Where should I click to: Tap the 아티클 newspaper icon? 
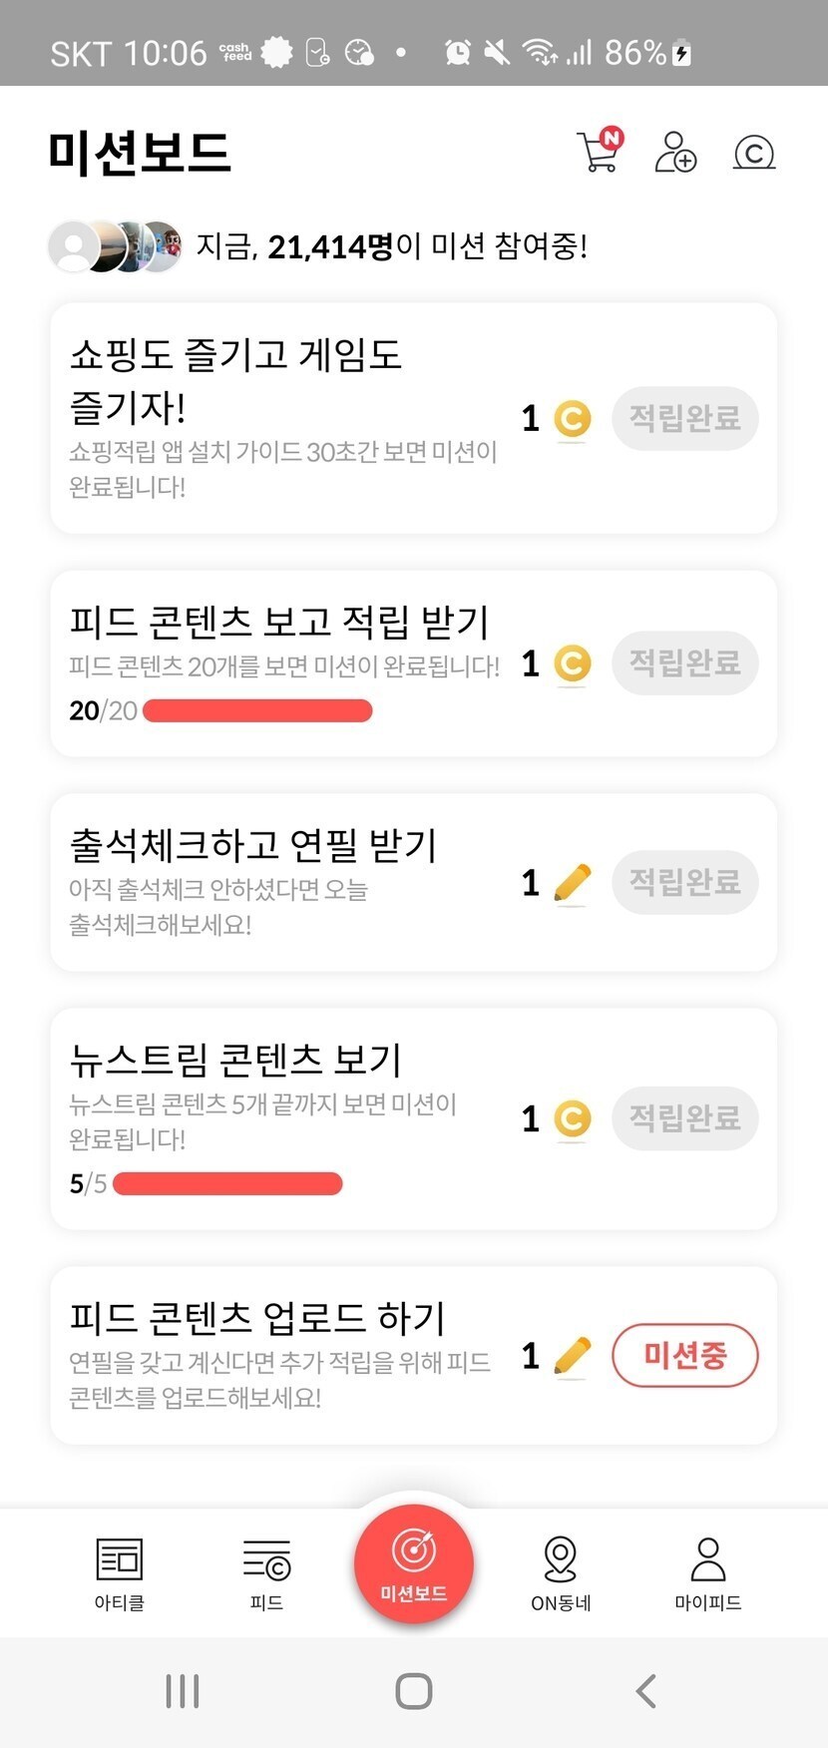[120, 1560]
